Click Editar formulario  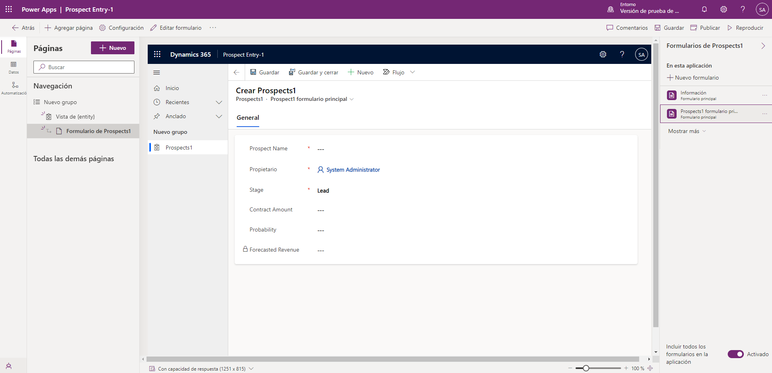(176, 28)
